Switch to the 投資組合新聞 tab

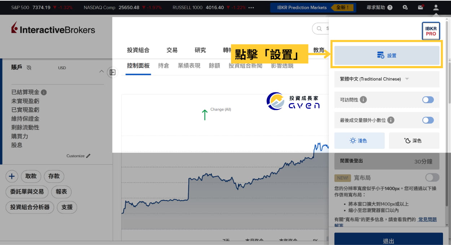click(x=245, y=66)
